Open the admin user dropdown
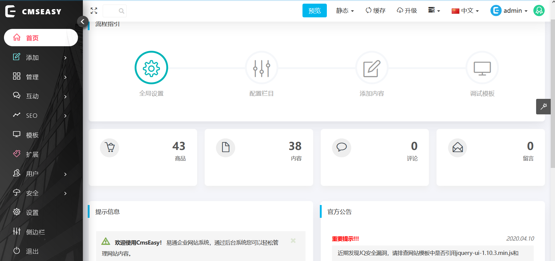Viewport: 555px width, 261px height. coord(509,11)
